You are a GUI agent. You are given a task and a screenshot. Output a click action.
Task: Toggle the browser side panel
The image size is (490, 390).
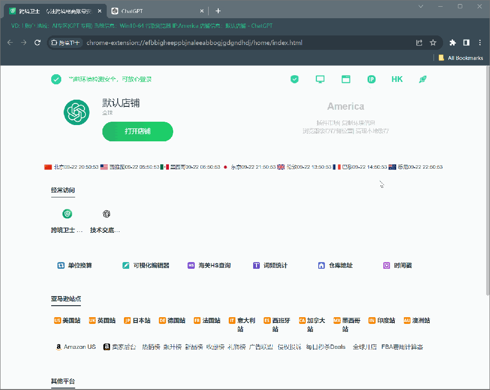point(467,43)
